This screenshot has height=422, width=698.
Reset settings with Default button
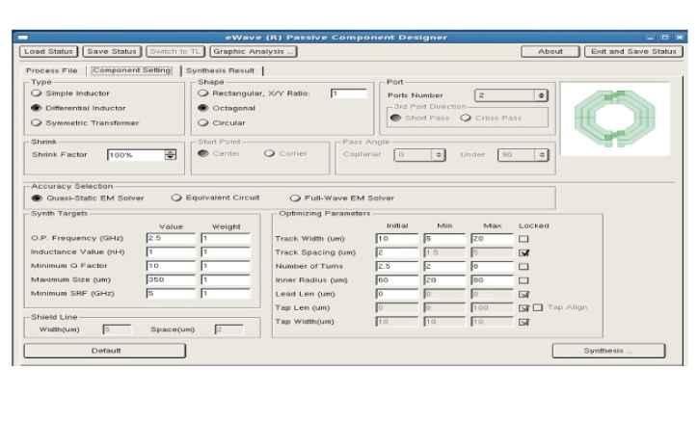(105, 351)
